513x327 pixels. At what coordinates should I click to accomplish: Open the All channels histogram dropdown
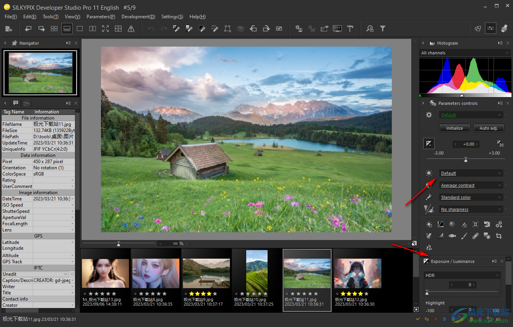click(465, 52)
